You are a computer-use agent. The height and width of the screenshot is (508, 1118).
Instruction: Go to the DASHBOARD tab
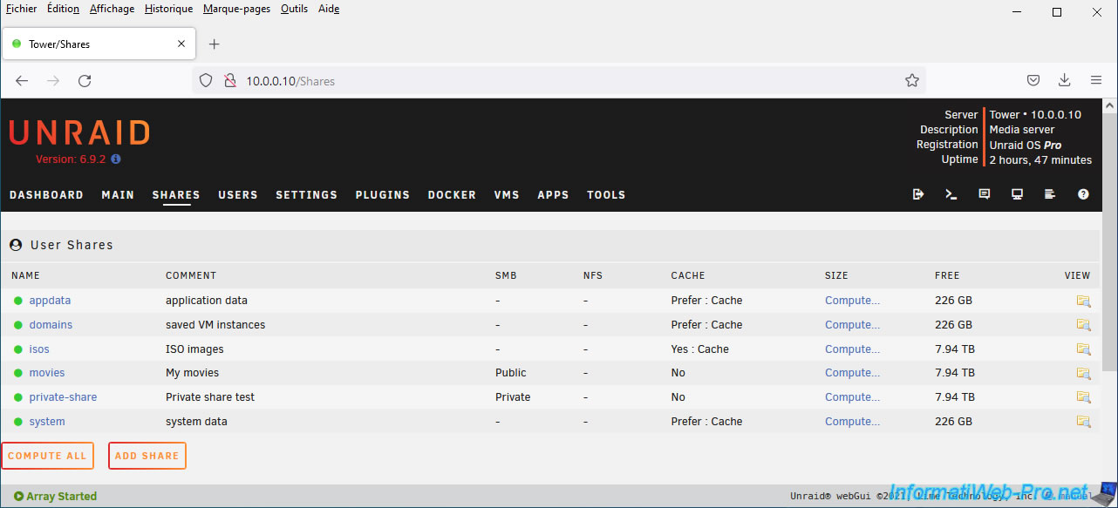tap(46, 195)
